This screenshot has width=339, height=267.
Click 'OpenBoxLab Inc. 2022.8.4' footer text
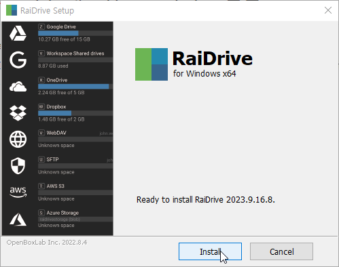click(x=47, y=243)
